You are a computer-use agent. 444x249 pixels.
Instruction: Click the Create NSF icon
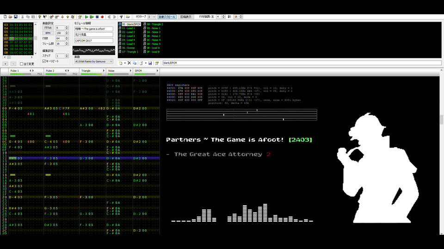coord(128,17)
